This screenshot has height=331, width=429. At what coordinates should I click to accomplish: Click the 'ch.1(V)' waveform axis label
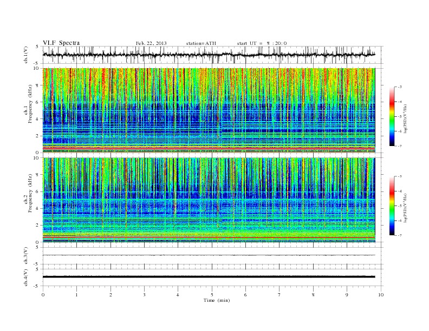click(26, 55)
